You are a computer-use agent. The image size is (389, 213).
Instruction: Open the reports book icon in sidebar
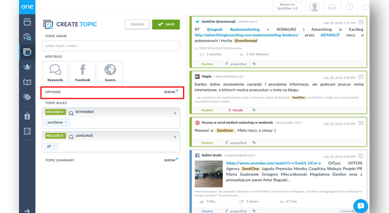27,82
